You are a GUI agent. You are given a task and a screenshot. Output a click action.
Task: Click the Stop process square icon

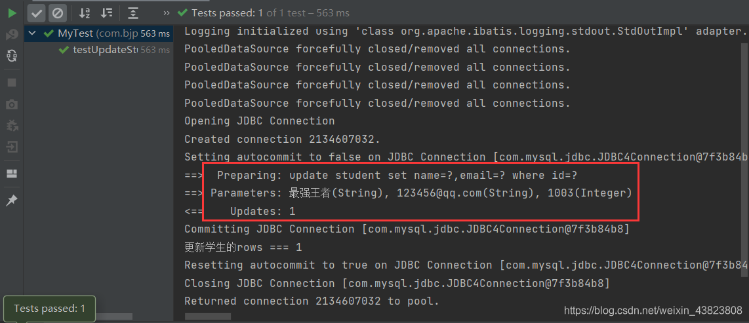[x=12, y=83]
